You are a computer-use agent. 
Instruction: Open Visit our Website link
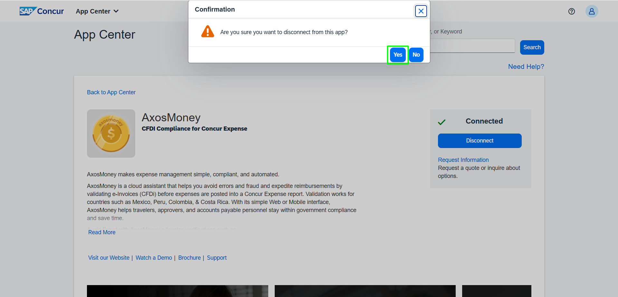pyautogui.click(x=109, y=258)
